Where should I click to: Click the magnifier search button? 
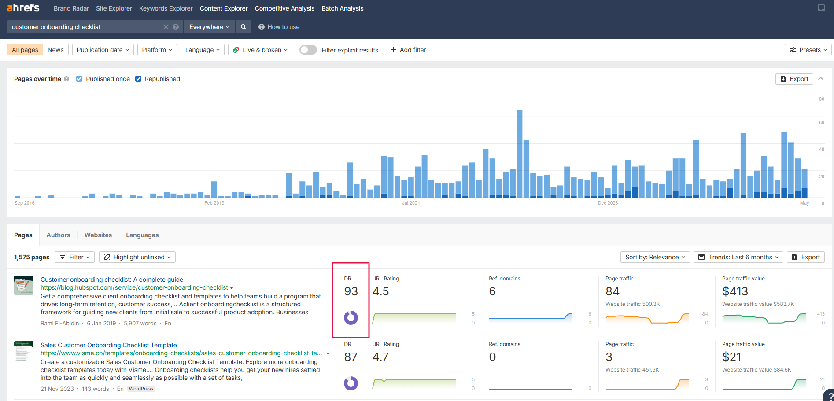[x=244, y=27]
